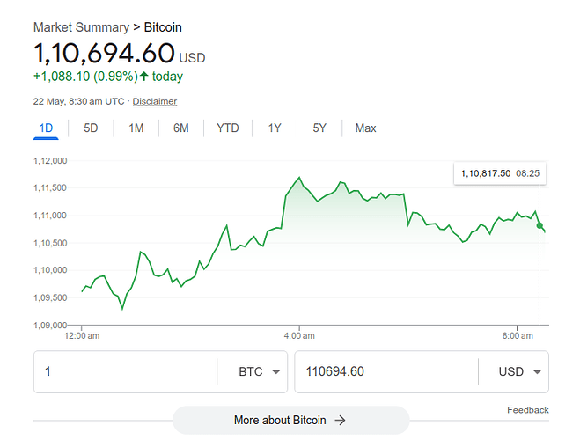Viewport: 580px width, 440px height.
Task: Click the 1,11,000 y-axis label
Action: pyautogui.click(x=50, y=216)
